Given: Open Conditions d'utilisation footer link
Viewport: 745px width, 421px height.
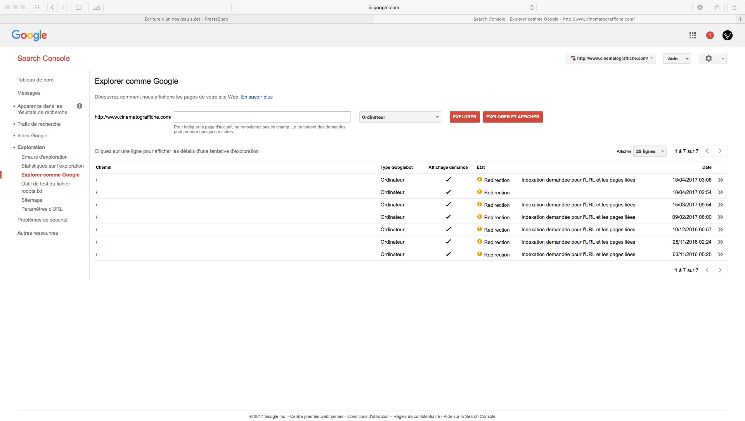Looking at the screenshot, I should [368, 417].
